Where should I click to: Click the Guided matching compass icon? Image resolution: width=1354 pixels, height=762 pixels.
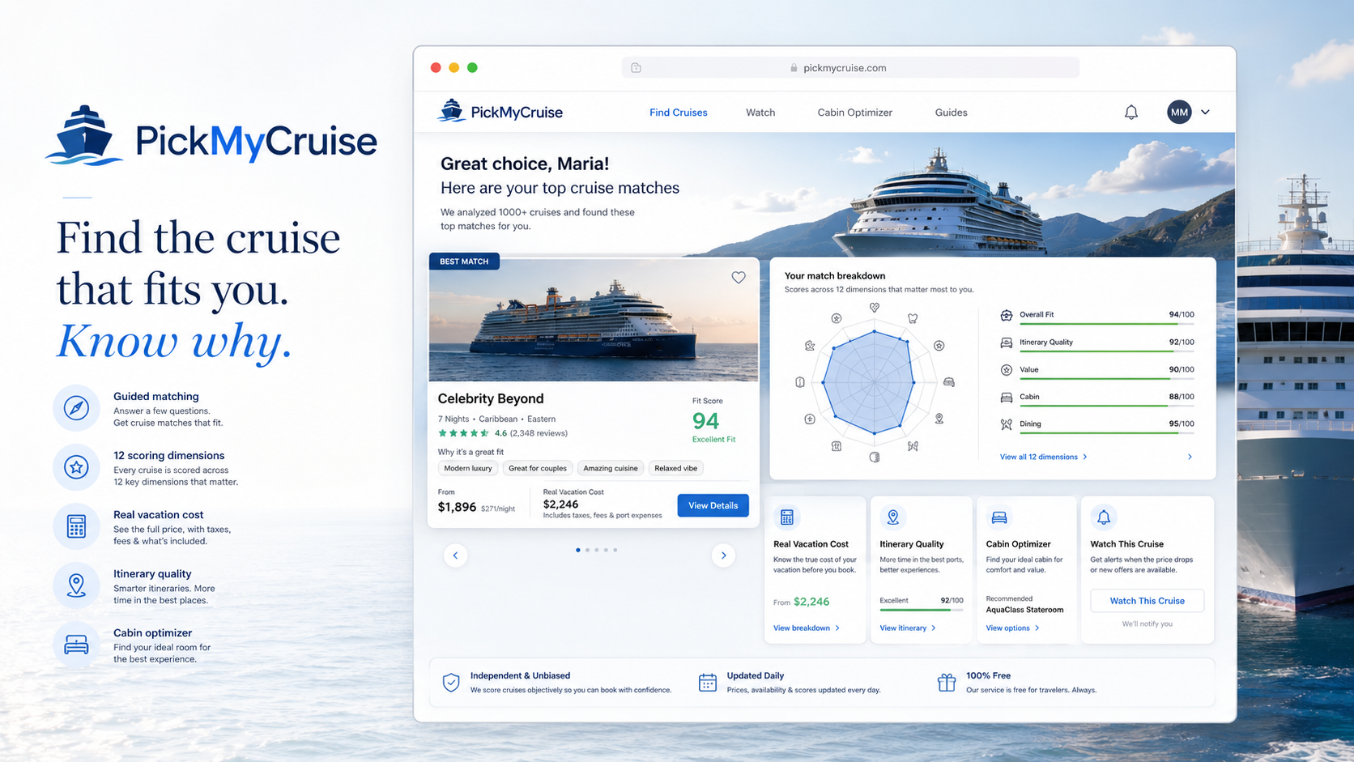point(76,407)
